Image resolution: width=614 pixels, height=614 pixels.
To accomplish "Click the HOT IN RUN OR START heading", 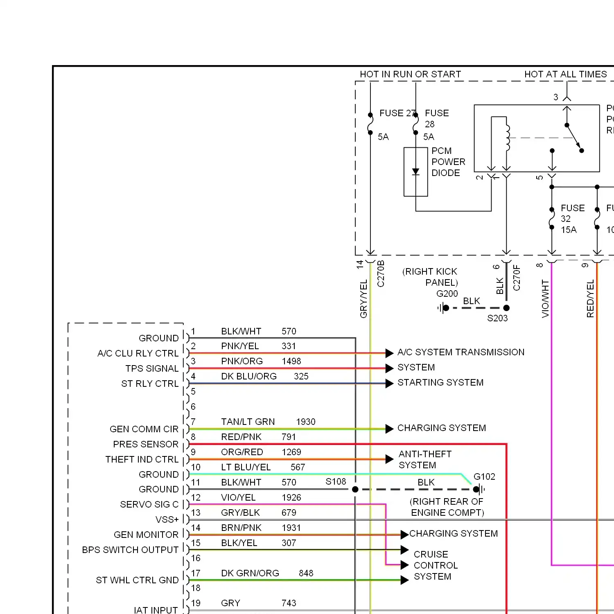I will click(410, 74).
